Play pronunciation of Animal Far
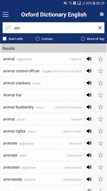This screenshot has width=107, height=191. click(89, 95)
